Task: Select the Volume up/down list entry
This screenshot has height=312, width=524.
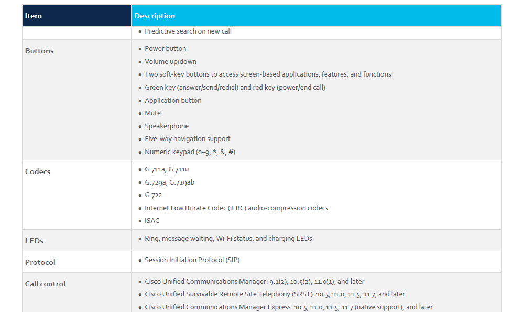Action: [x=171, y=62]
